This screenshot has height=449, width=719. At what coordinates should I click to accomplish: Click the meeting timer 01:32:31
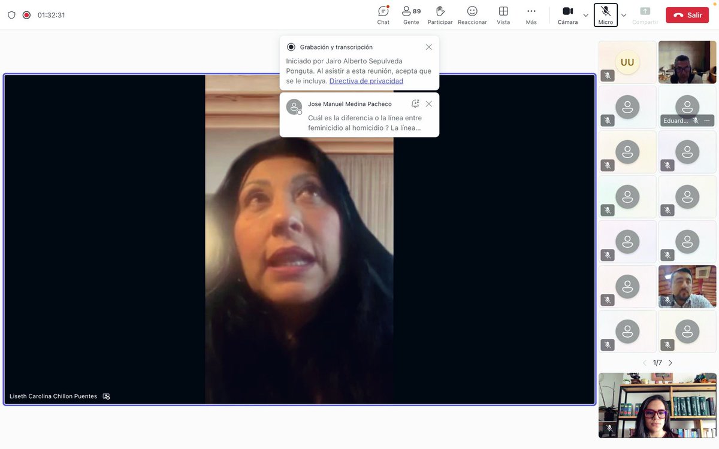tap(51, 15)
